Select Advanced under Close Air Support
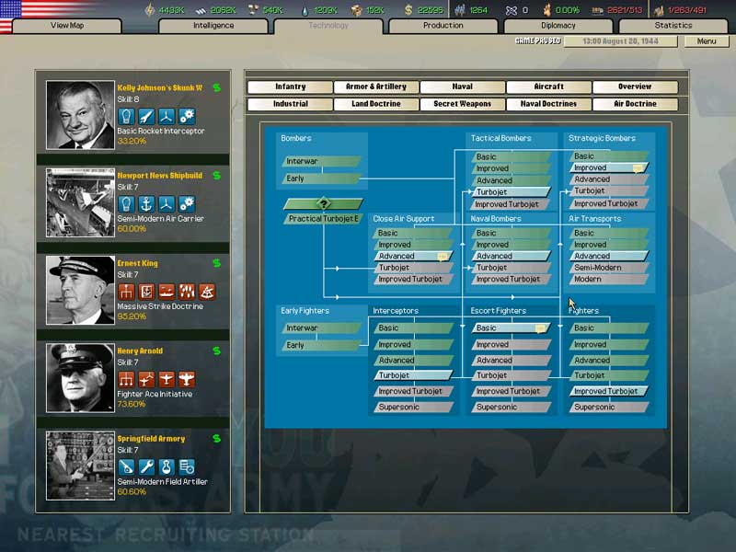 (413, 256)
